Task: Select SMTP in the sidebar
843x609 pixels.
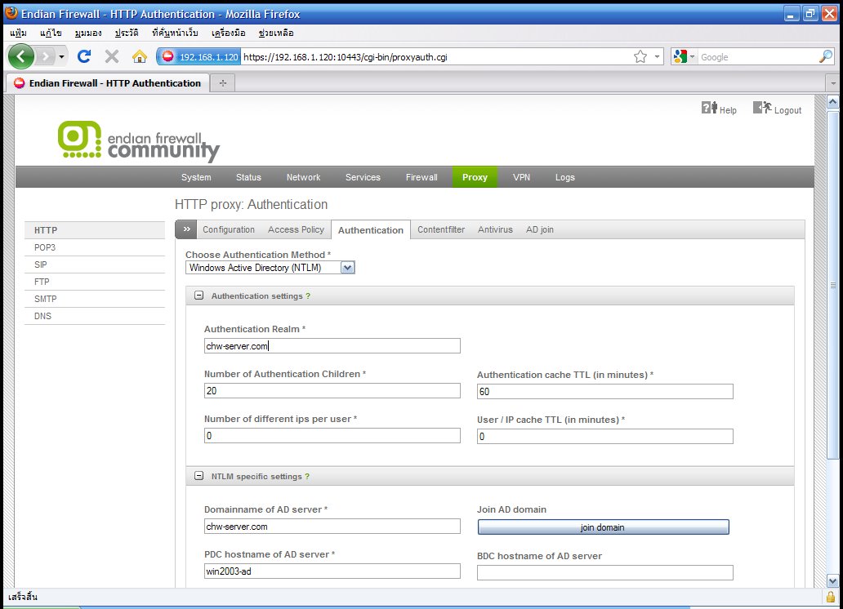Action: (95, 299)
